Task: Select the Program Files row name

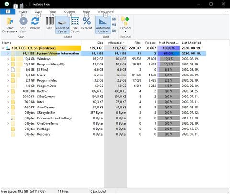Action: pyautogui.click(x=47, y=80)
